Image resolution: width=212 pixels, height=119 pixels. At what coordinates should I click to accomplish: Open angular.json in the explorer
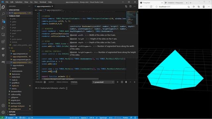(16, 100)
